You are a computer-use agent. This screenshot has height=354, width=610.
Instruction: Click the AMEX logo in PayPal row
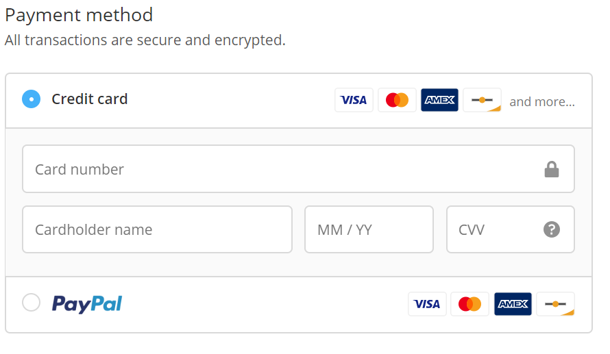click(513, 304)
